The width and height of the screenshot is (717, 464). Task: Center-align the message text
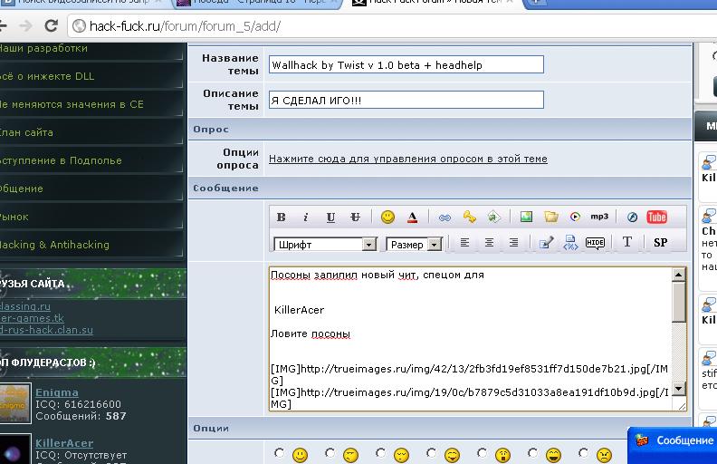coord(490,243)
